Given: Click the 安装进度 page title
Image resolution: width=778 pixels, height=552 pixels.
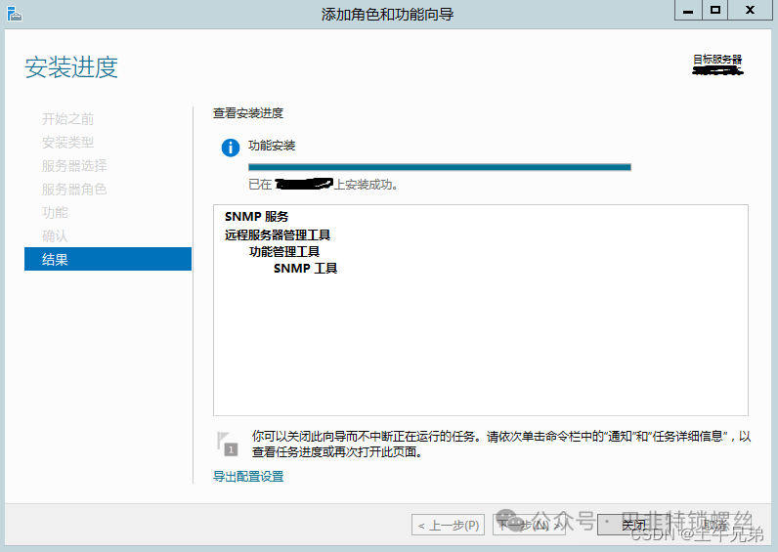Looking at the screenshot, I should tap(71, 67).
